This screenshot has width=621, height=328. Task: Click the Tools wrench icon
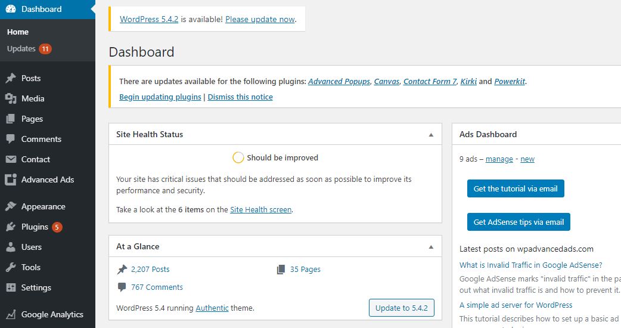tap(11, 267)
